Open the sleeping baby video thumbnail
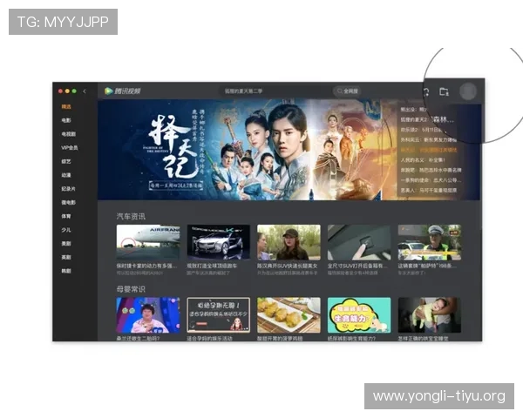The width and height of the screenshot is (523, 418). [430, 315]
